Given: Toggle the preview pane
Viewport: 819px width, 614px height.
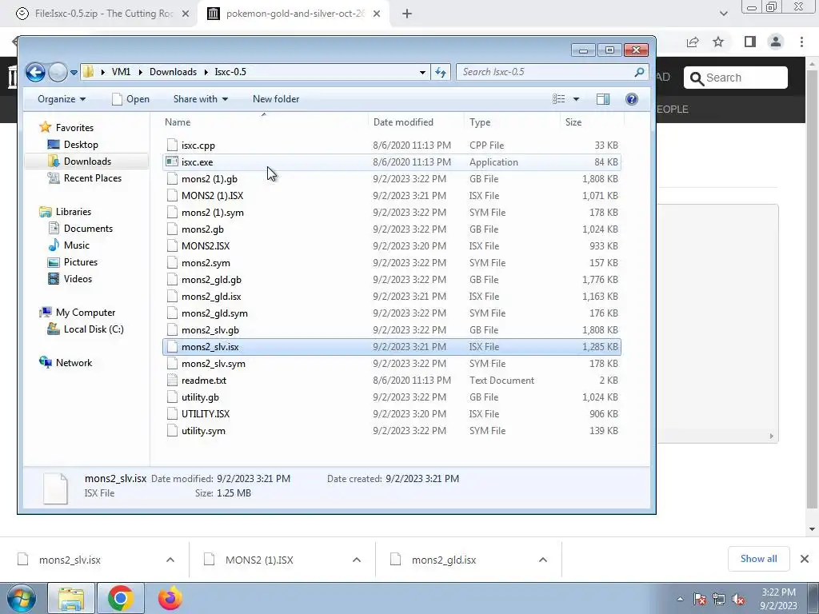Looking at the screenshot, I should (x=603, y=99).
